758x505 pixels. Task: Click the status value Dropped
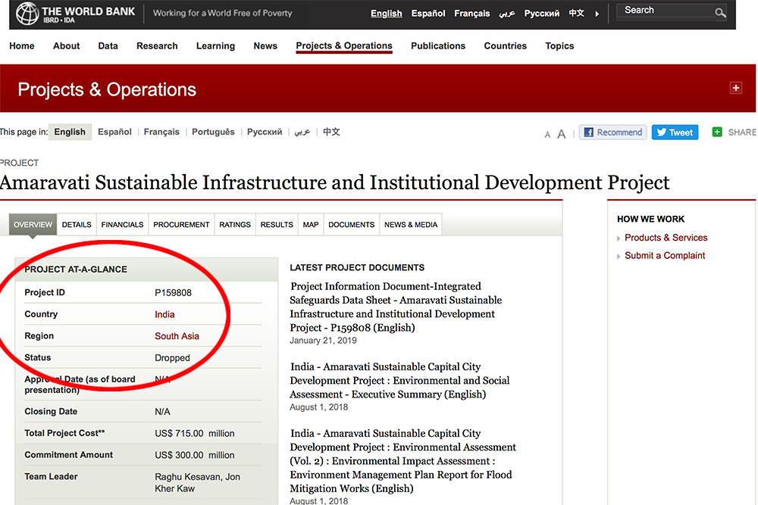172,358
